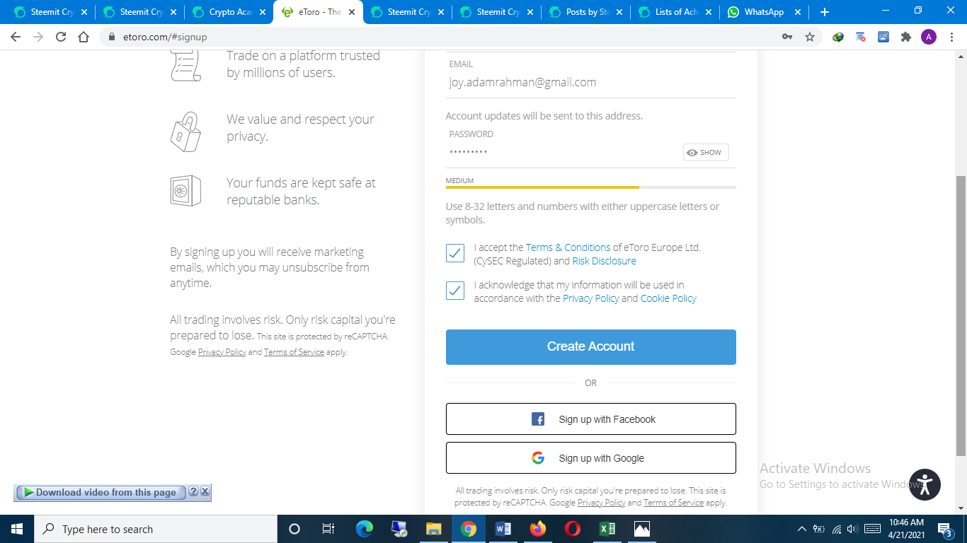Open the Chrome profile avatar A

click(929, 37)
